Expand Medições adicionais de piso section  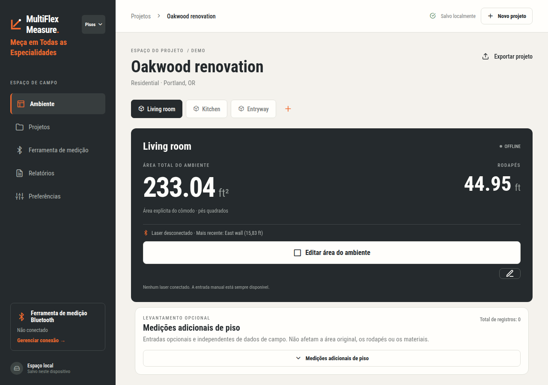point(332,358)
